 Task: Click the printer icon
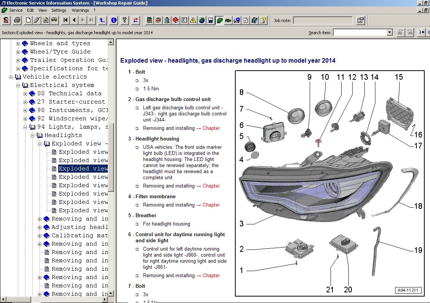point(17,20)
